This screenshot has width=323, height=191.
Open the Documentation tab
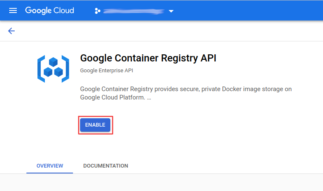106,166
